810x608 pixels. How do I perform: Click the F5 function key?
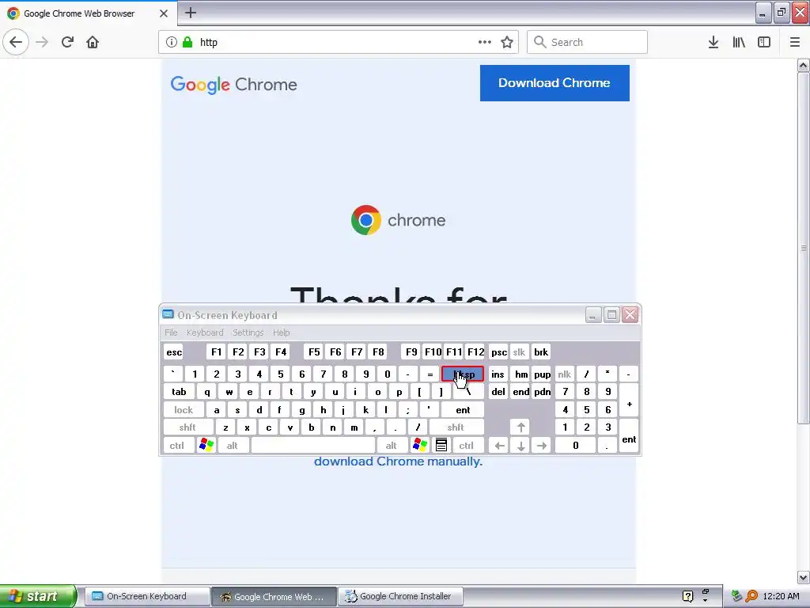(x=314, y=352)
